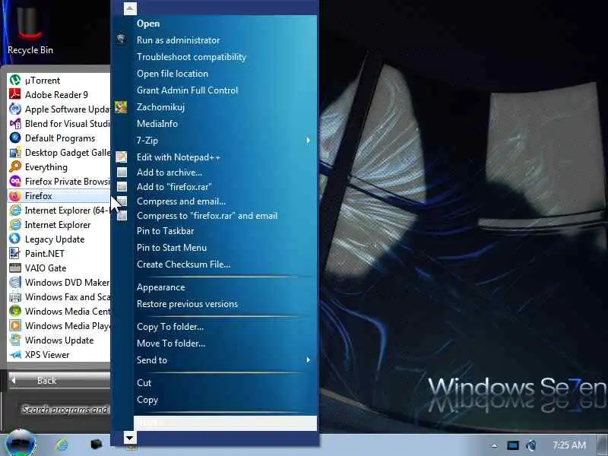608x456 pixels.
Task: Choose Pin to Taskbar
Action: tap(165, 231)
